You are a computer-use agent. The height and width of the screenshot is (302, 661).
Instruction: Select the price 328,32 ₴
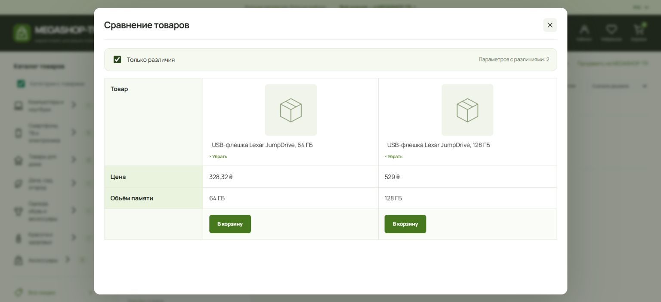(x=221, y=177)
